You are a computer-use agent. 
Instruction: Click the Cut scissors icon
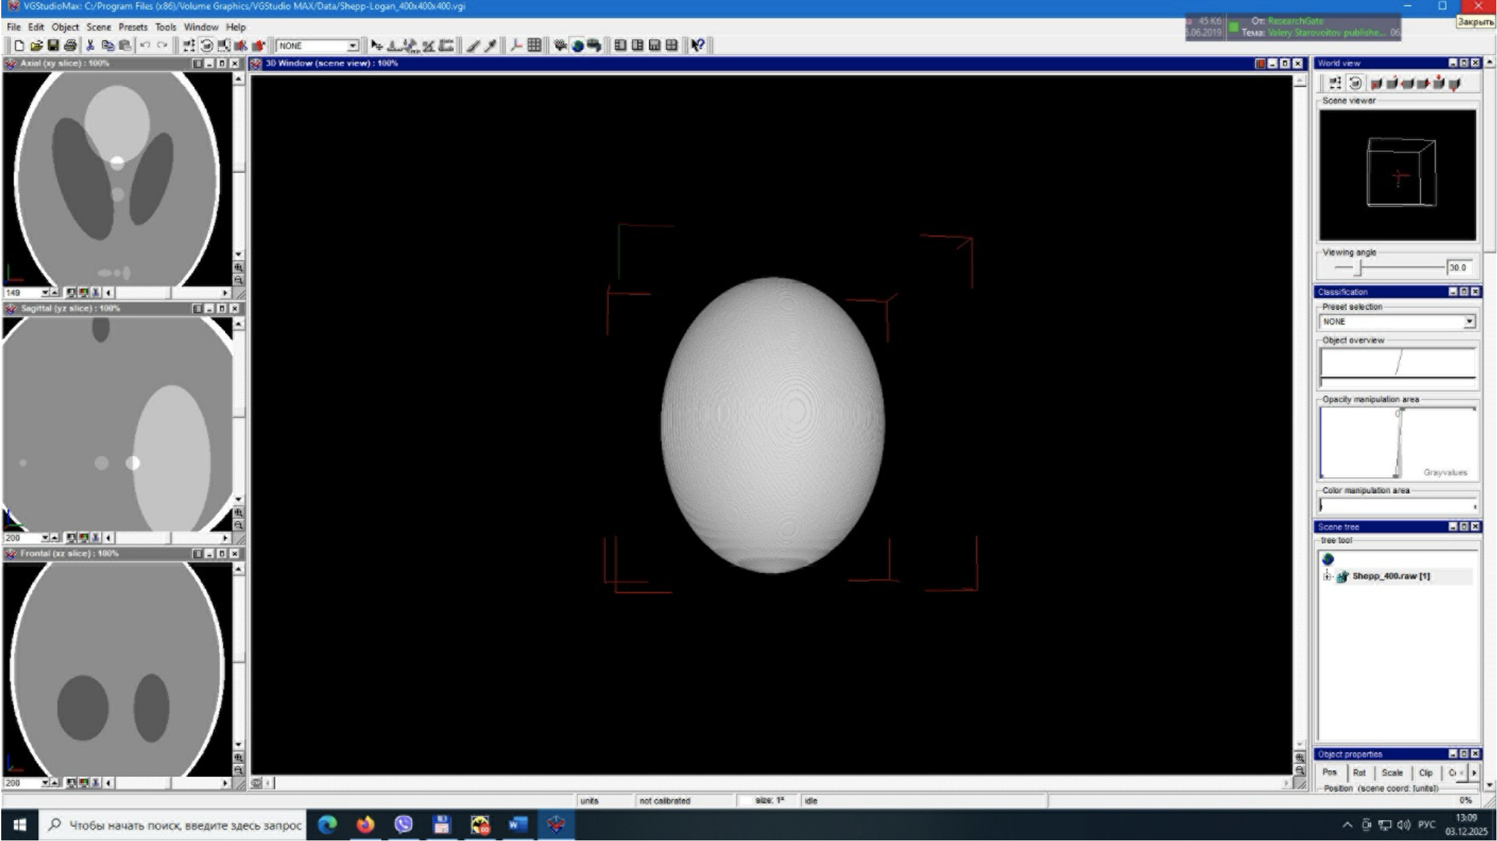point(90,46)
